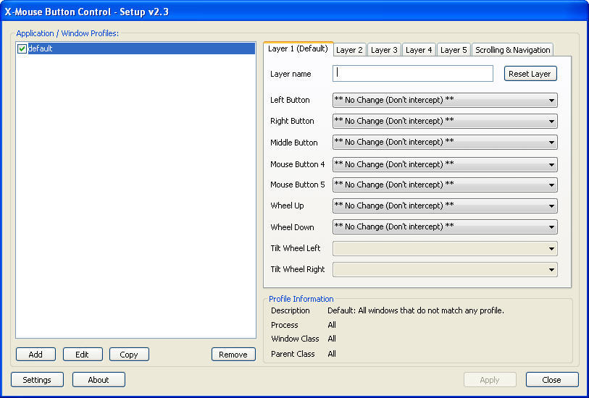Open the Settings dialog
Viewport: 589px width, 398px height.
point(37,380)
